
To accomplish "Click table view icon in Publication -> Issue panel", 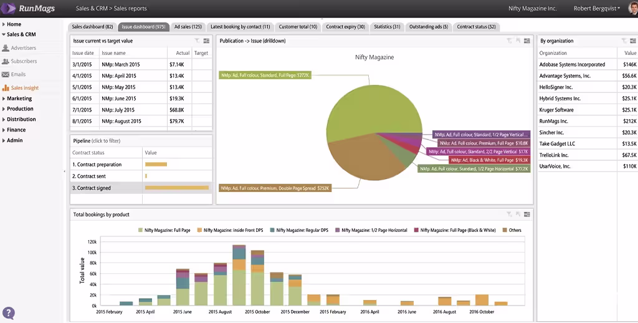I will click(527, 41).
